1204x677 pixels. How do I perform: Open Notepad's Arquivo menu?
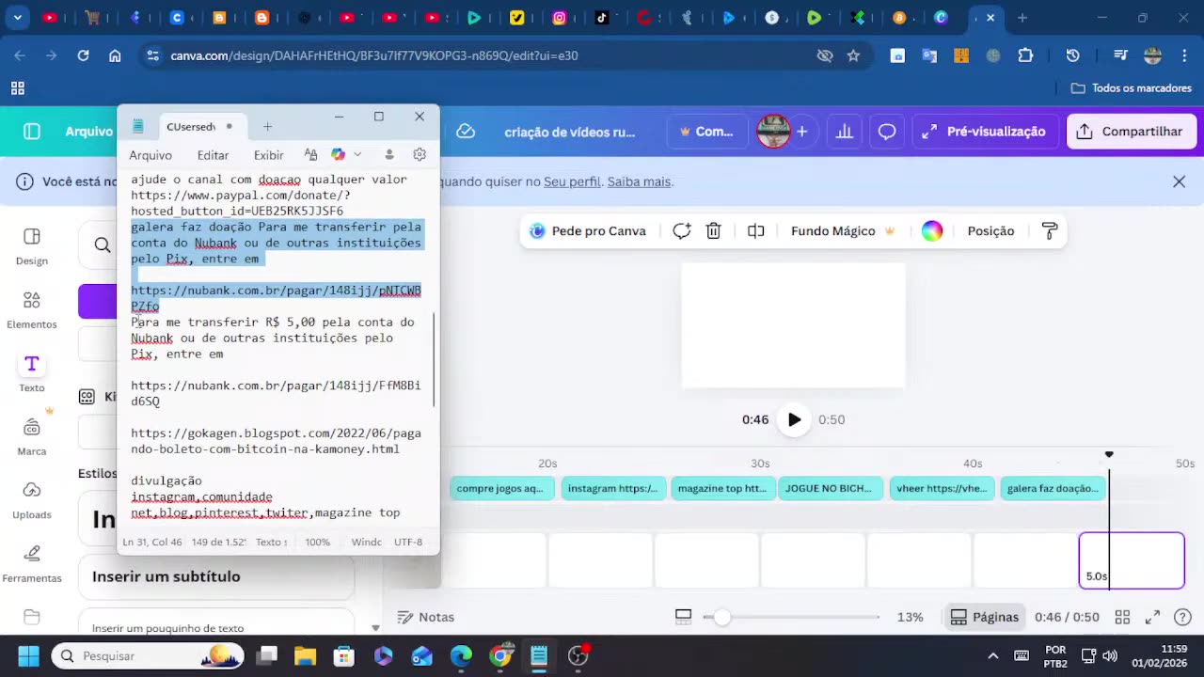pos(150,155)
